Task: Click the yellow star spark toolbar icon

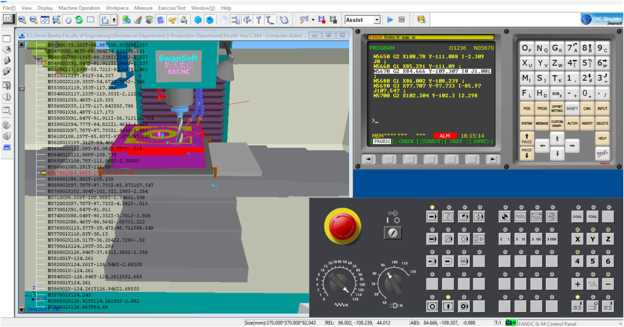Action: click(x=172, y=20)
